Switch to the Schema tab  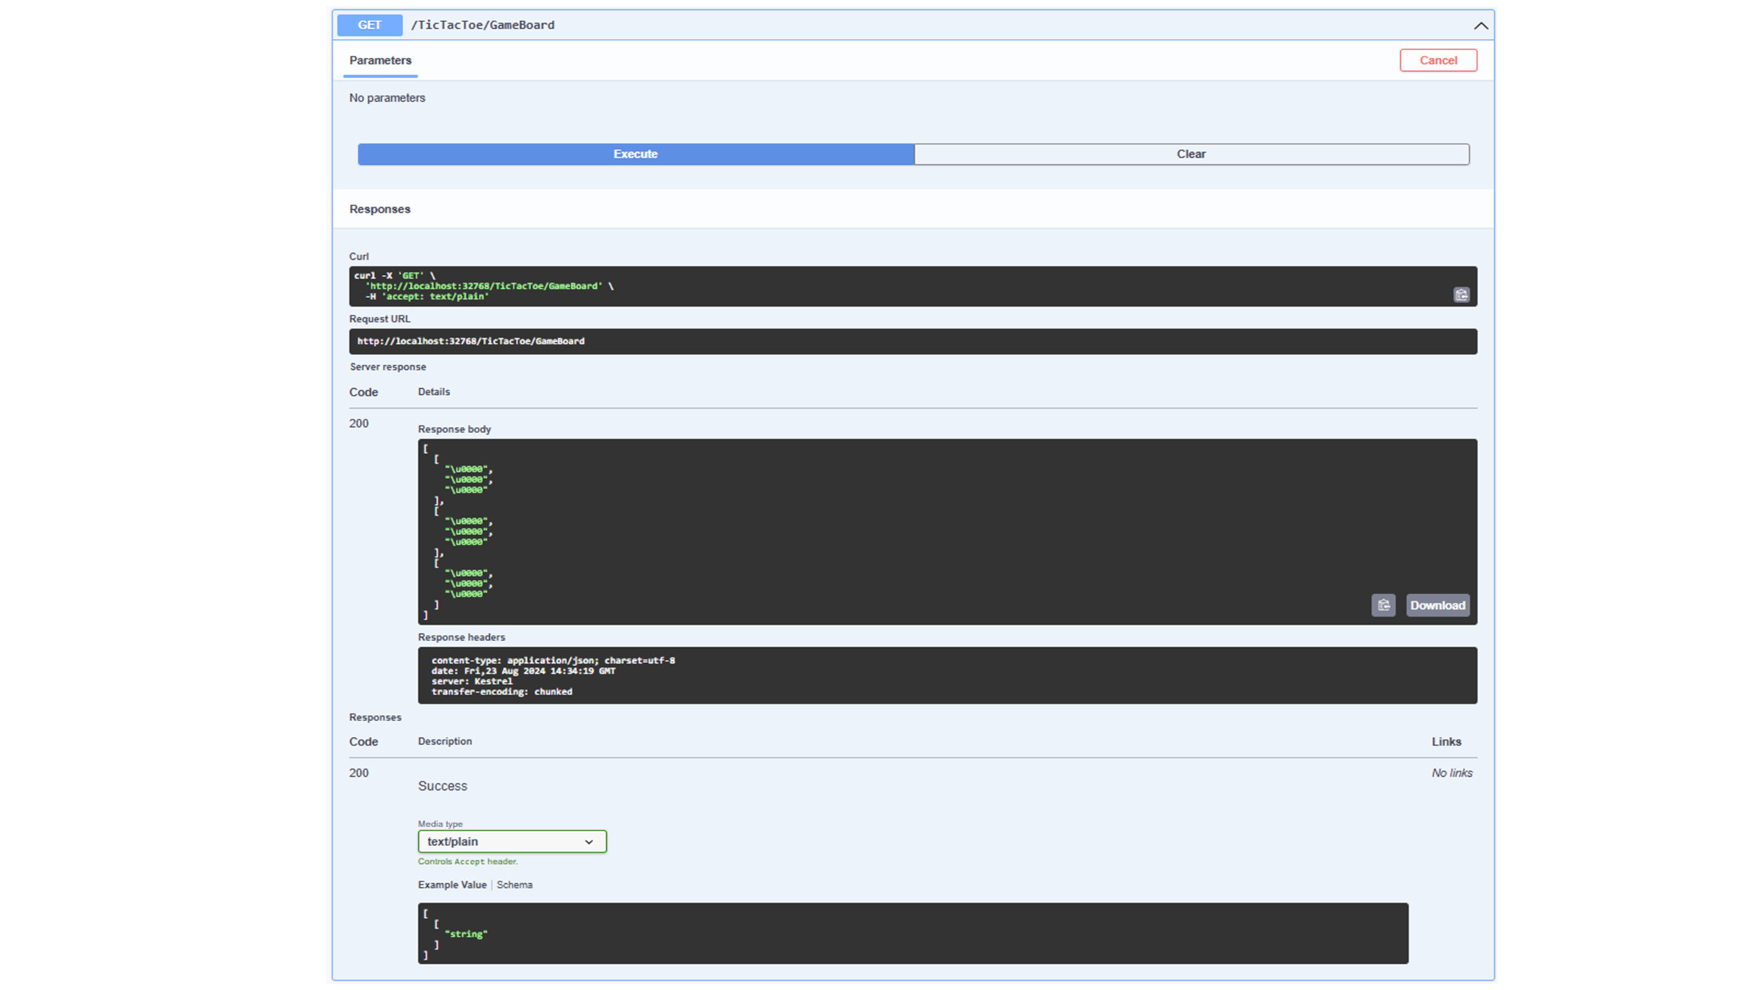514,885
